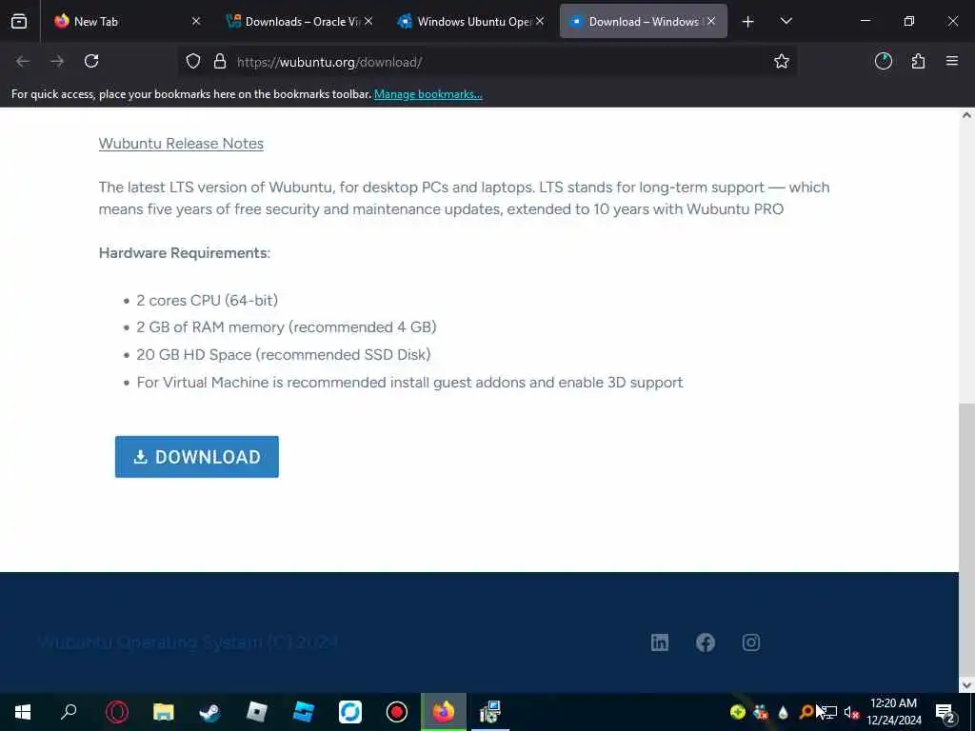Visit Wubuntu LinkedIn page icon

pos(660,642)
